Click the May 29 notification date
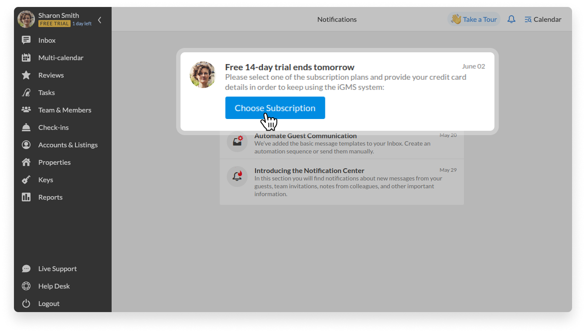 [448, 170]
